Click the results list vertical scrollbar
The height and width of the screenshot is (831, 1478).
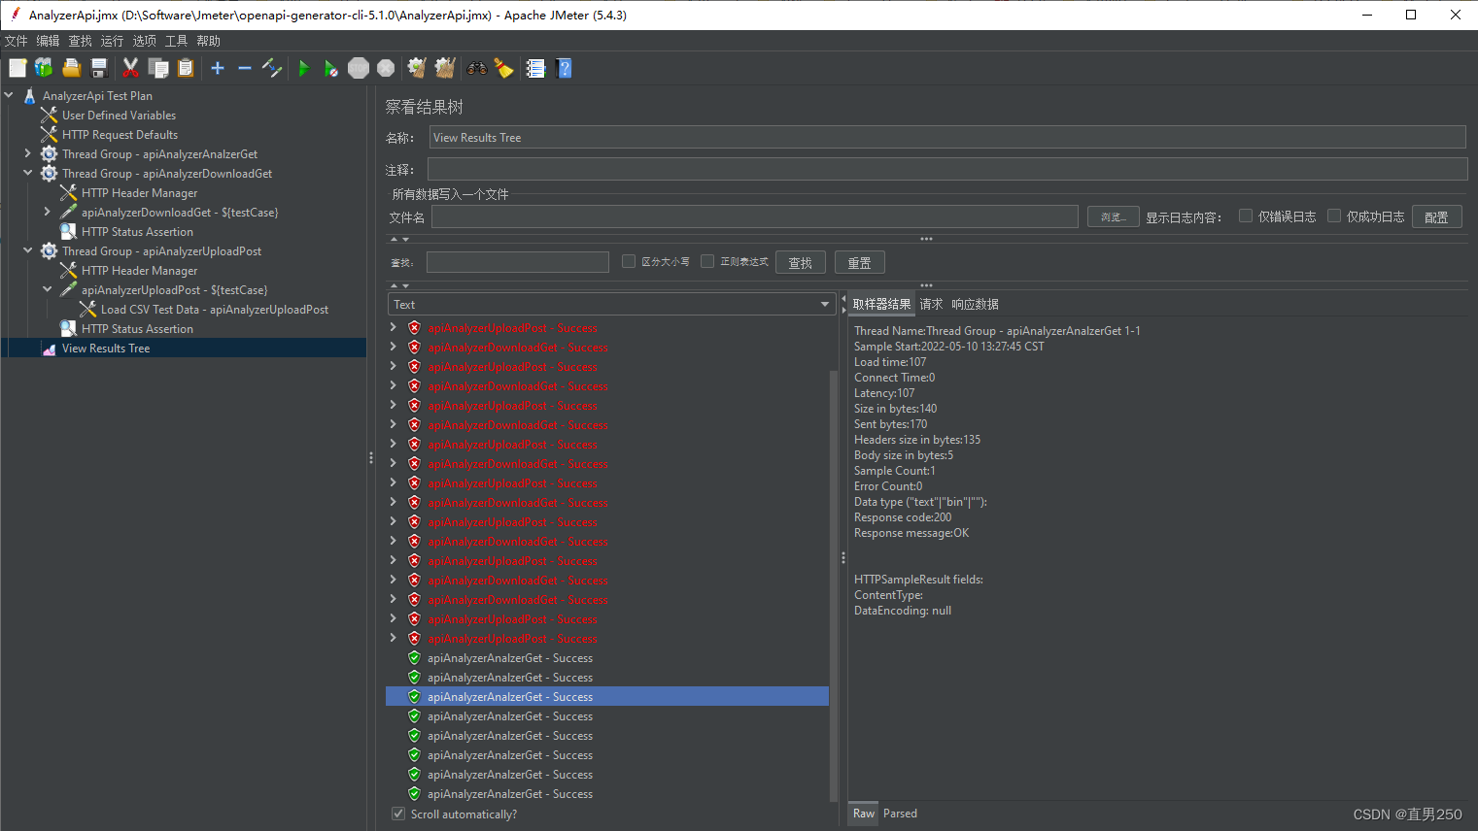click(834, 586)
